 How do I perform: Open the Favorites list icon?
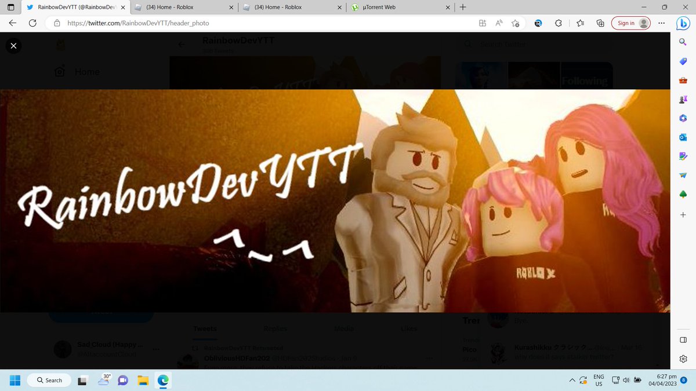pyautogui.click(x=581, y=23)
